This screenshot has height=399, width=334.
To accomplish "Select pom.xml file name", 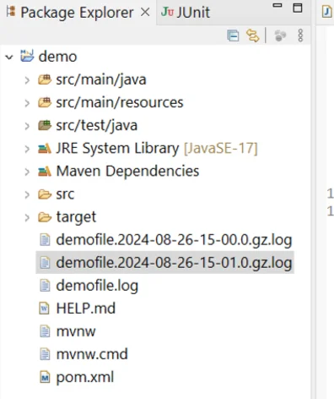I will pos(85,377).
